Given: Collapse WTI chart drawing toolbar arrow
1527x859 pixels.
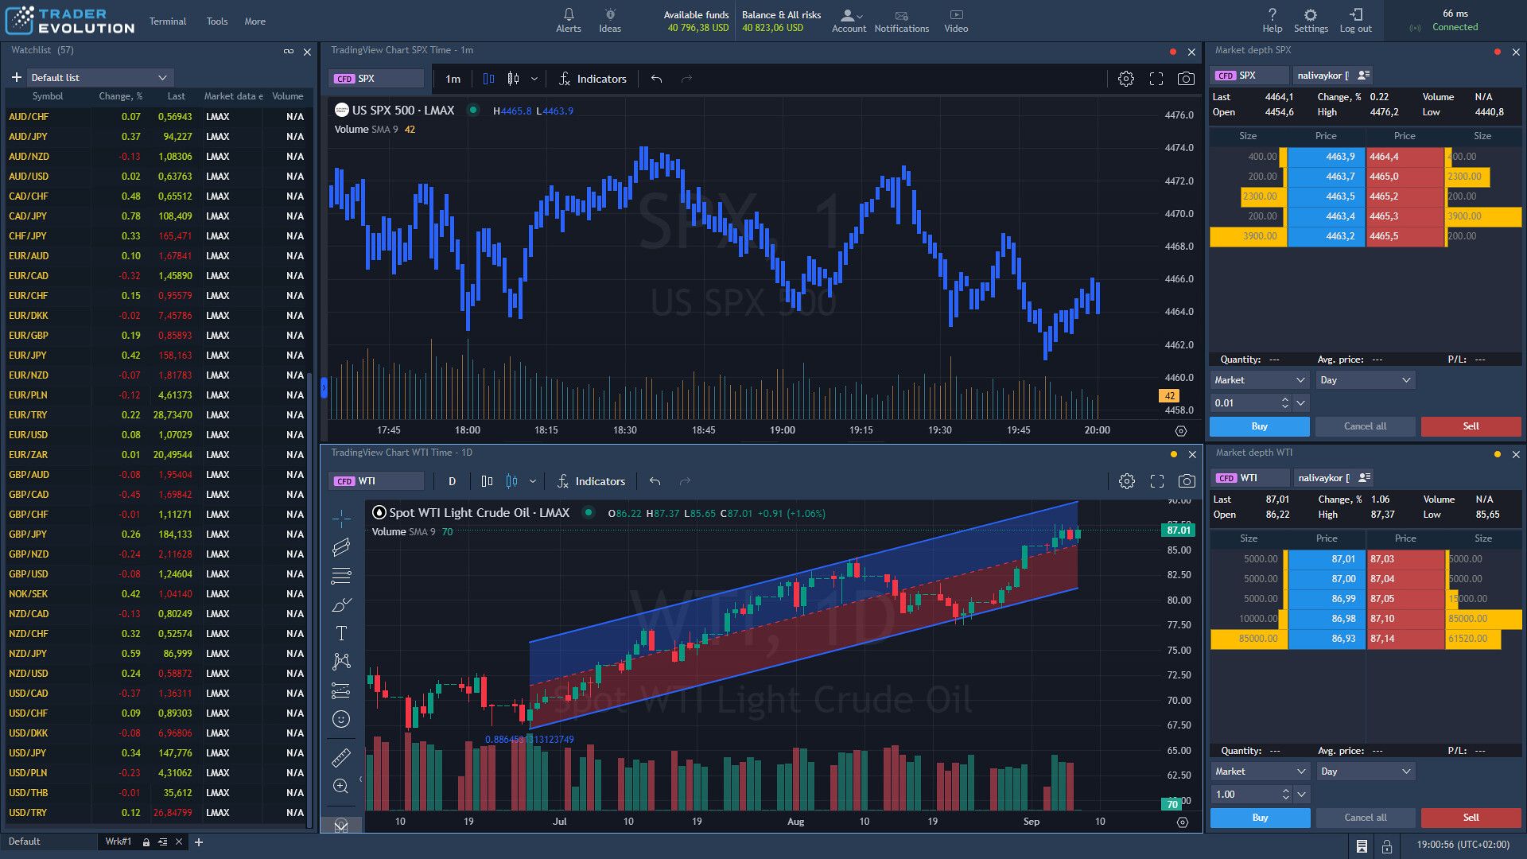Looking at the screenshot, I should [360, 779].
